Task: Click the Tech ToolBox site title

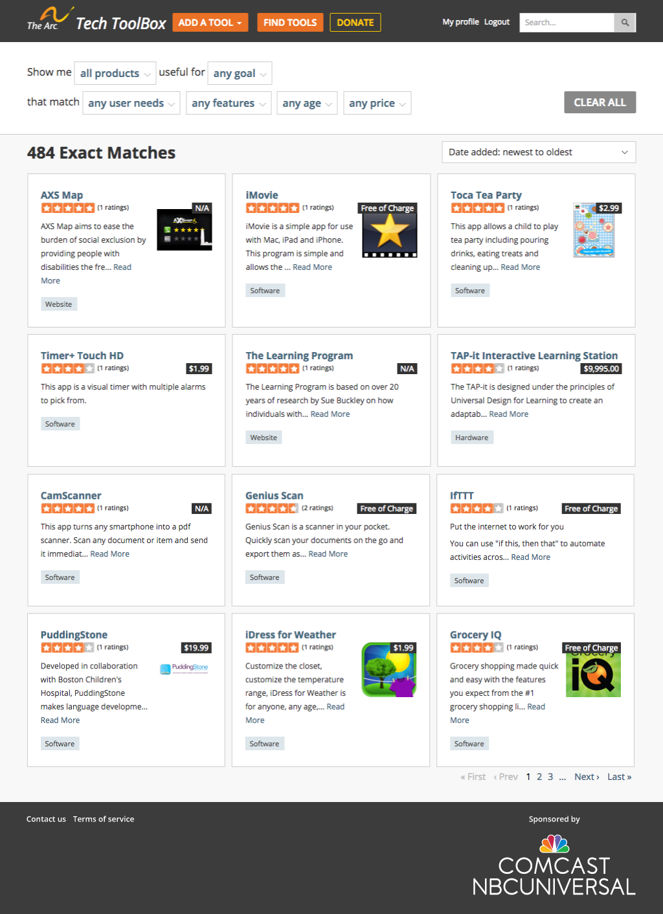Action: (121, 23)
